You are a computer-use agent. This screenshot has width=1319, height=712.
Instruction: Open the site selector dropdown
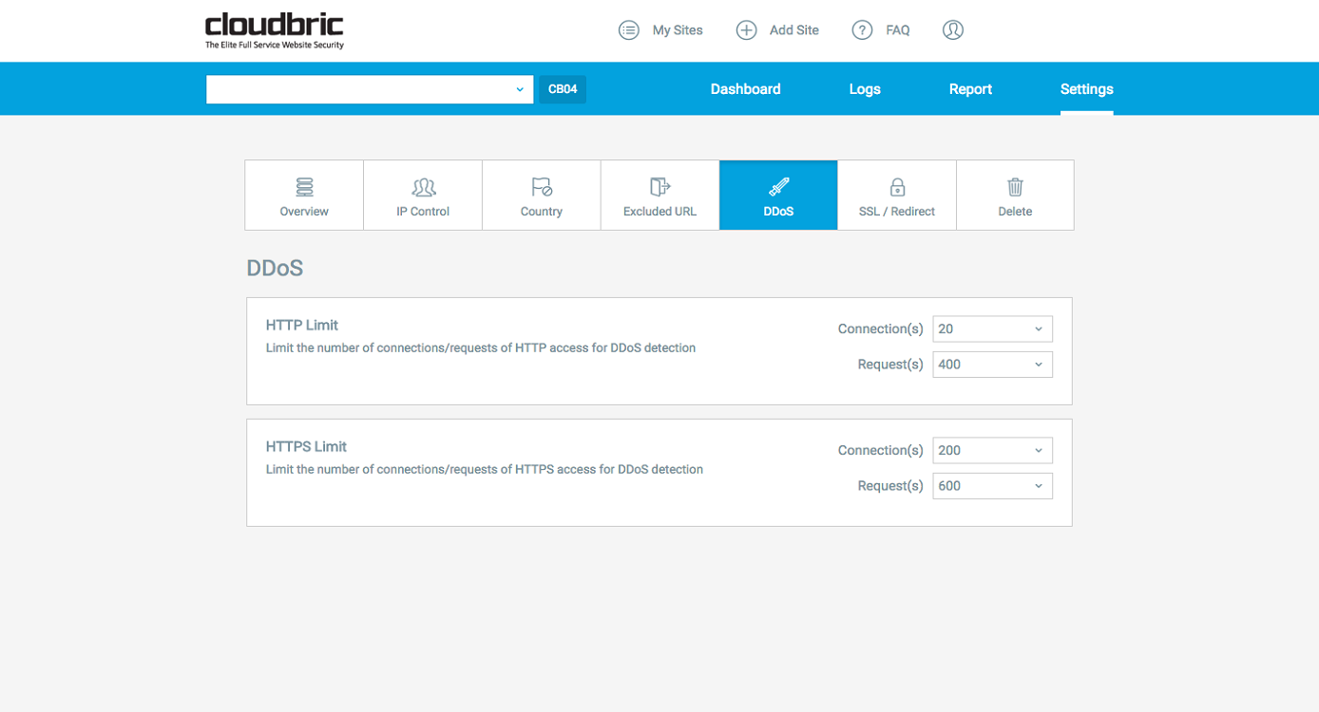(370, 89)
